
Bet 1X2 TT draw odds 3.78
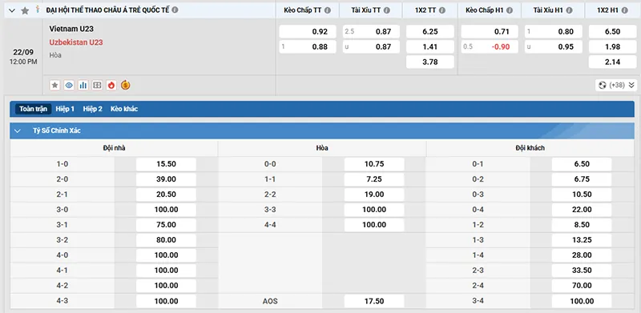click(430, 62)
